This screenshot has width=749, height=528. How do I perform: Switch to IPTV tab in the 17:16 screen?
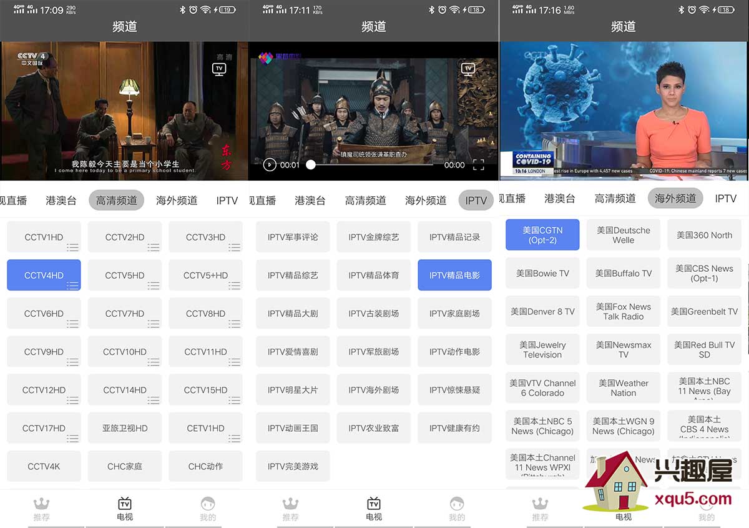726,199
